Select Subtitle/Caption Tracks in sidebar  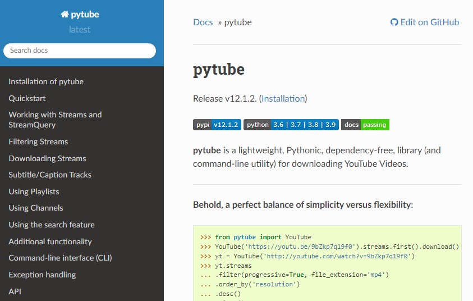[50, 175]
